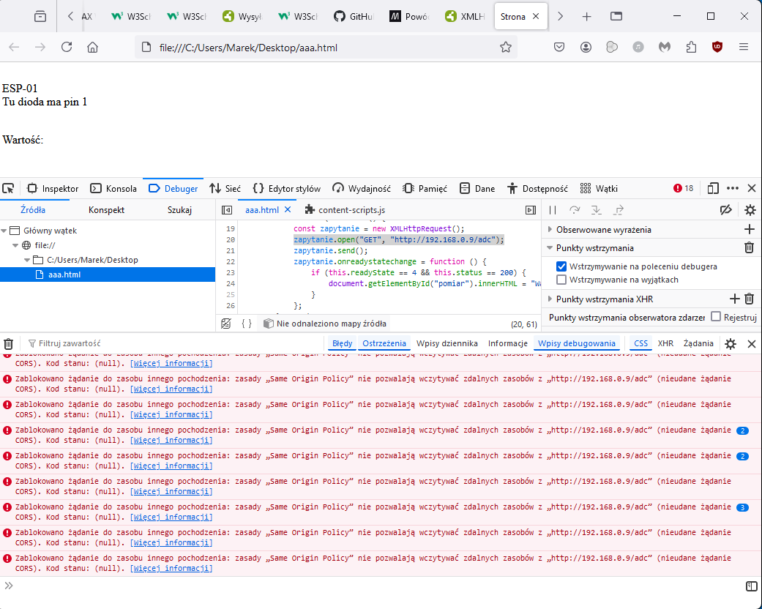Click the browser forward arrow

click(x=40, y=47)
